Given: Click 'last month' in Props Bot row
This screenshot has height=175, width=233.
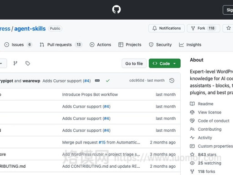Looking at the screenshot, I should click(166, 94).
